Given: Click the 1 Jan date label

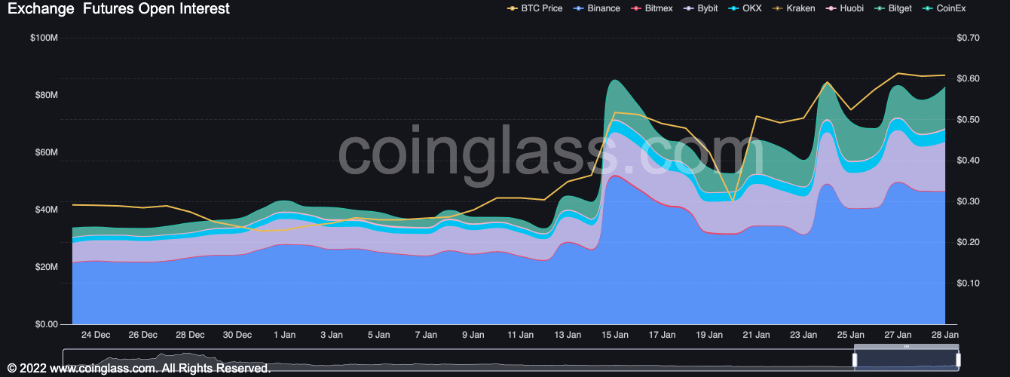Looking at the screenshot, I should (x=284, y=335).
